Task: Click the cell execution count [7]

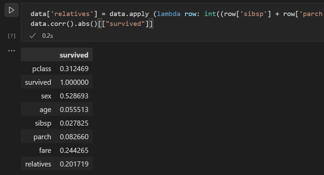Action: (12, 35)
